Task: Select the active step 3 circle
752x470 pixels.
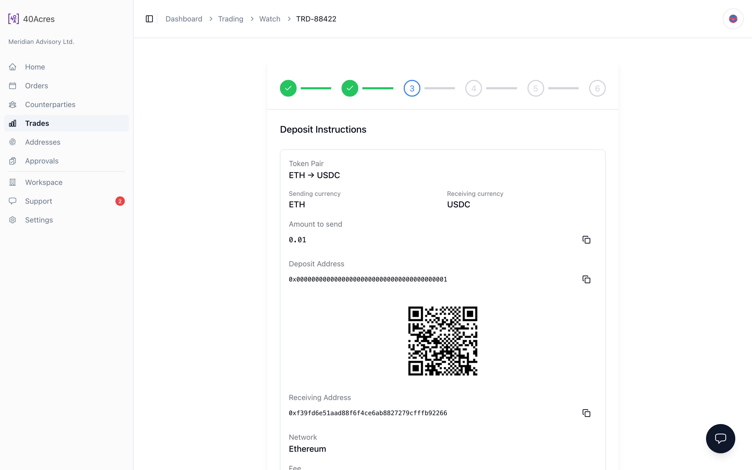Action: [412, 88]
